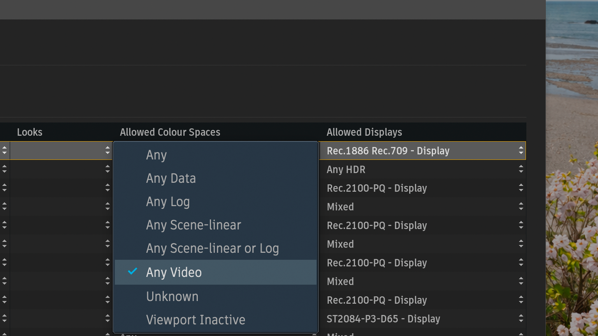Click the 'Looks' column header

pos(30,132)
